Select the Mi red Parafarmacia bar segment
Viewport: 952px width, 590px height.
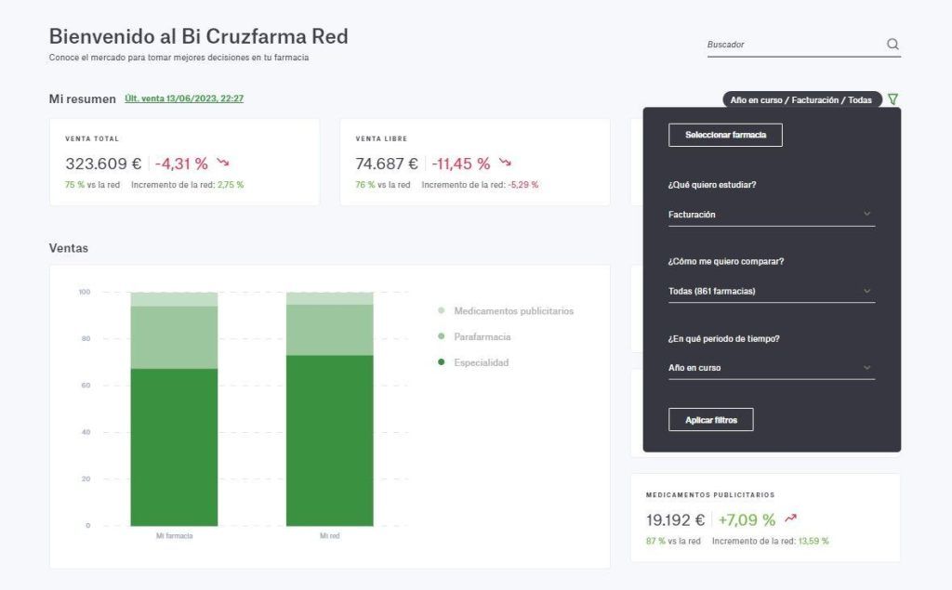(330, 330)
